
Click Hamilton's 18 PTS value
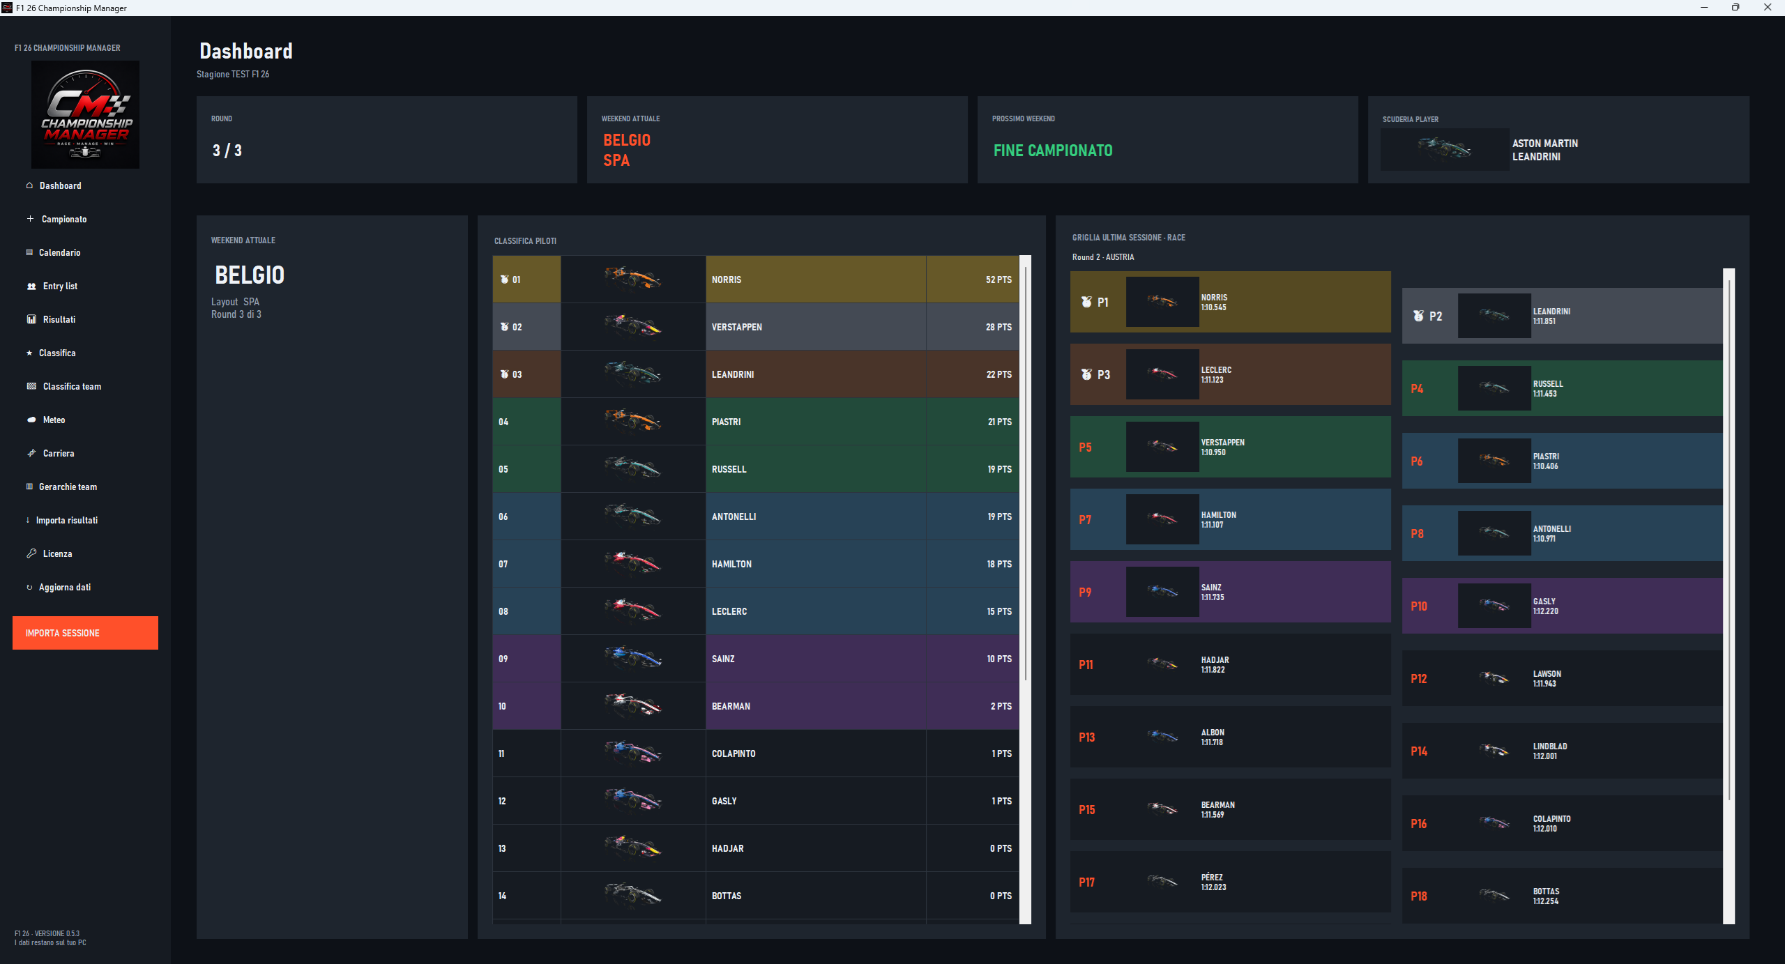tap(998, 564)
